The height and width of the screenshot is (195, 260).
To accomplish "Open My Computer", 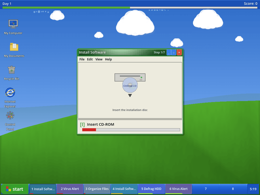I will (13, 24).
